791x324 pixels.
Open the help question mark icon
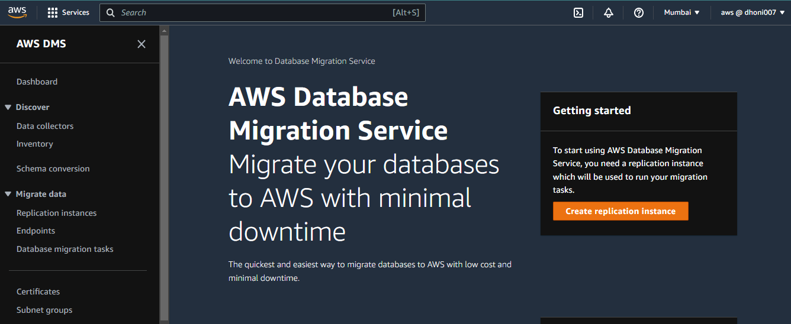639,12
